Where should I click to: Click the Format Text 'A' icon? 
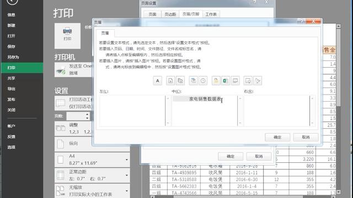157,81
